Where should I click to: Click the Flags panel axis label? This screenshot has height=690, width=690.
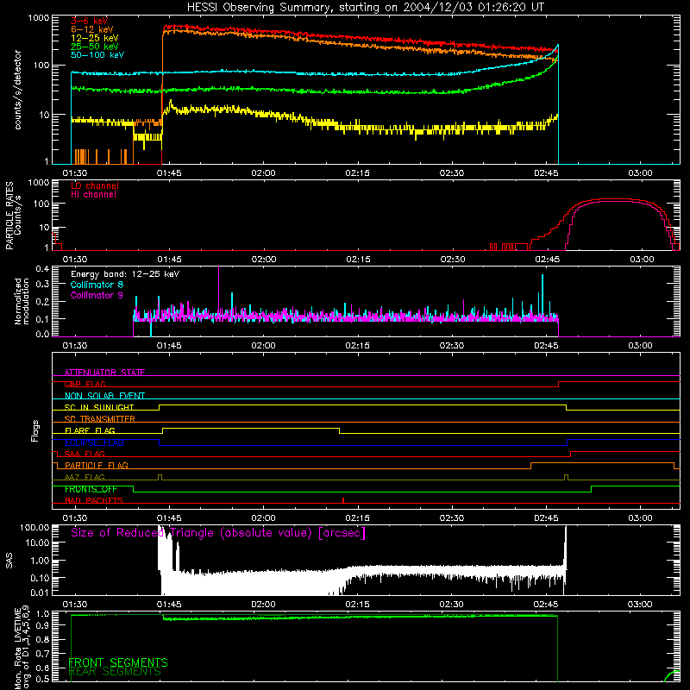click(x=35, y=430)
